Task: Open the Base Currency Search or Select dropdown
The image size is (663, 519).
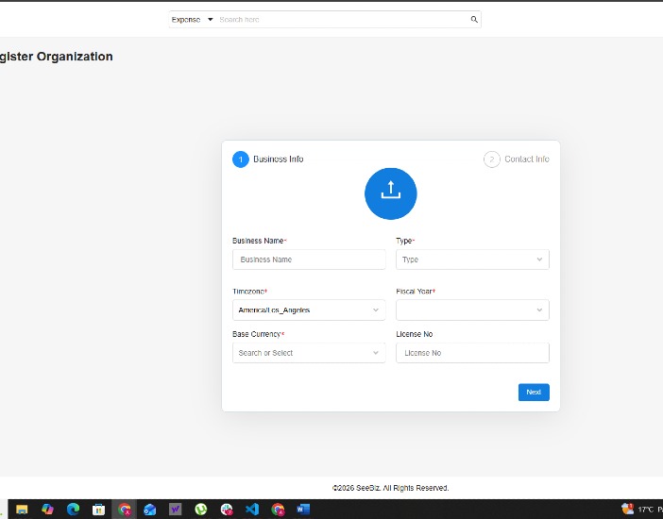Action: pos(309,353)
